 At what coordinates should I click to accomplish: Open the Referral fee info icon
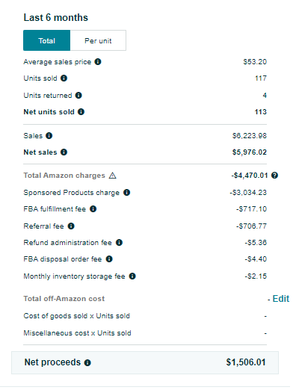pyautogui.click(x=71, y=226)
